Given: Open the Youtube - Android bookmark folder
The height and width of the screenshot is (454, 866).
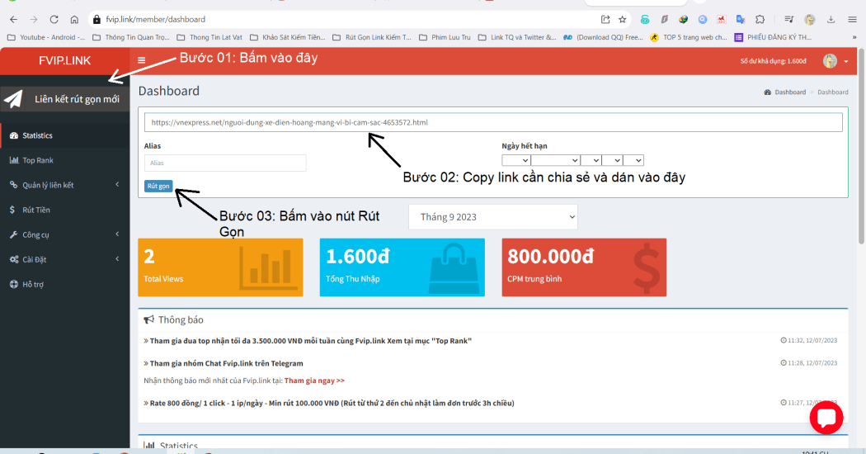Looking at the screenshot, I should tap(46, 38).
